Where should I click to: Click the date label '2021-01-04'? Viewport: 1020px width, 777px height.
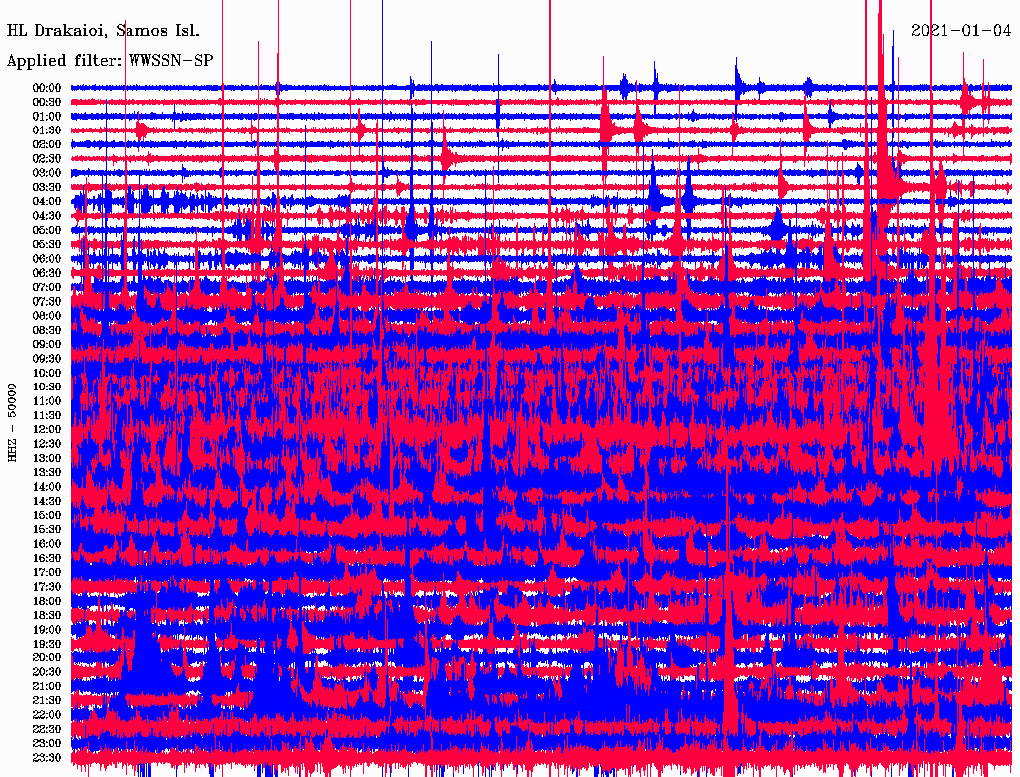961,30
